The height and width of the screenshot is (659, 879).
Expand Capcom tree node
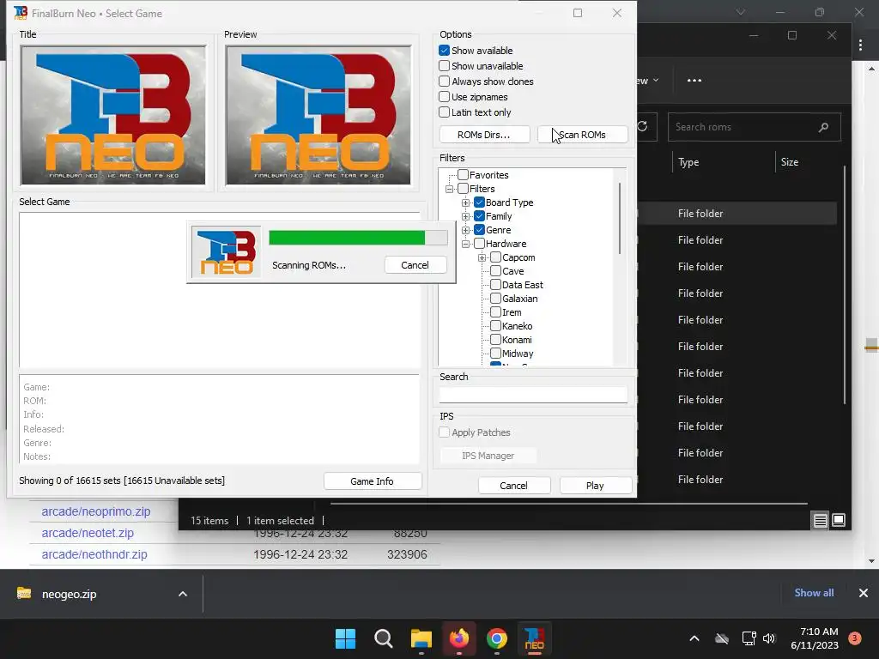(x=482, y=257)
